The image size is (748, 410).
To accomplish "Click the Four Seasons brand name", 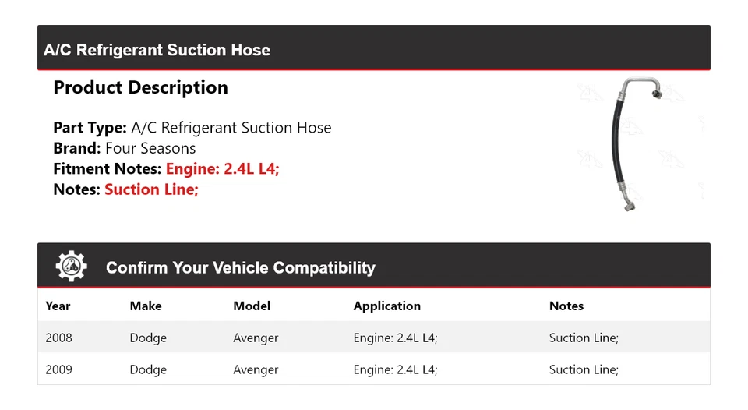I will [150, 148].
